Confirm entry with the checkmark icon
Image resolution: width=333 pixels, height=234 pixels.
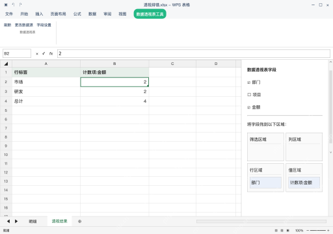(44, 53)
